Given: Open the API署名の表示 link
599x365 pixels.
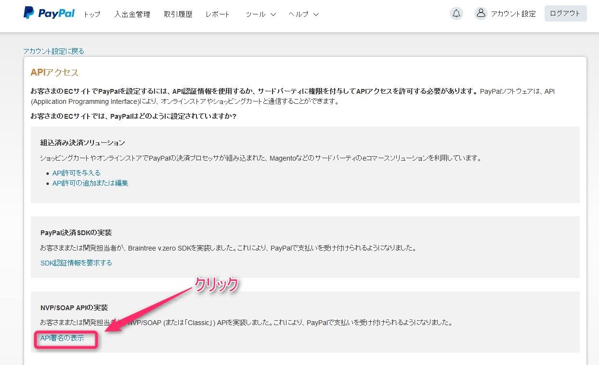Looking at the screenshot, I should (x=62, y=338).
